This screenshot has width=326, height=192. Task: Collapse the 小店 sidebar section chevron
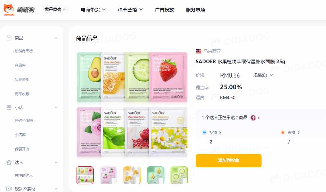[x=56, y=108]
